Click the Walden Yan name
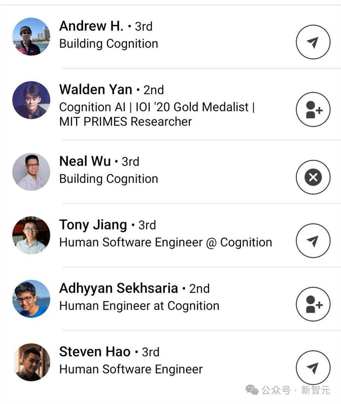 95,89
